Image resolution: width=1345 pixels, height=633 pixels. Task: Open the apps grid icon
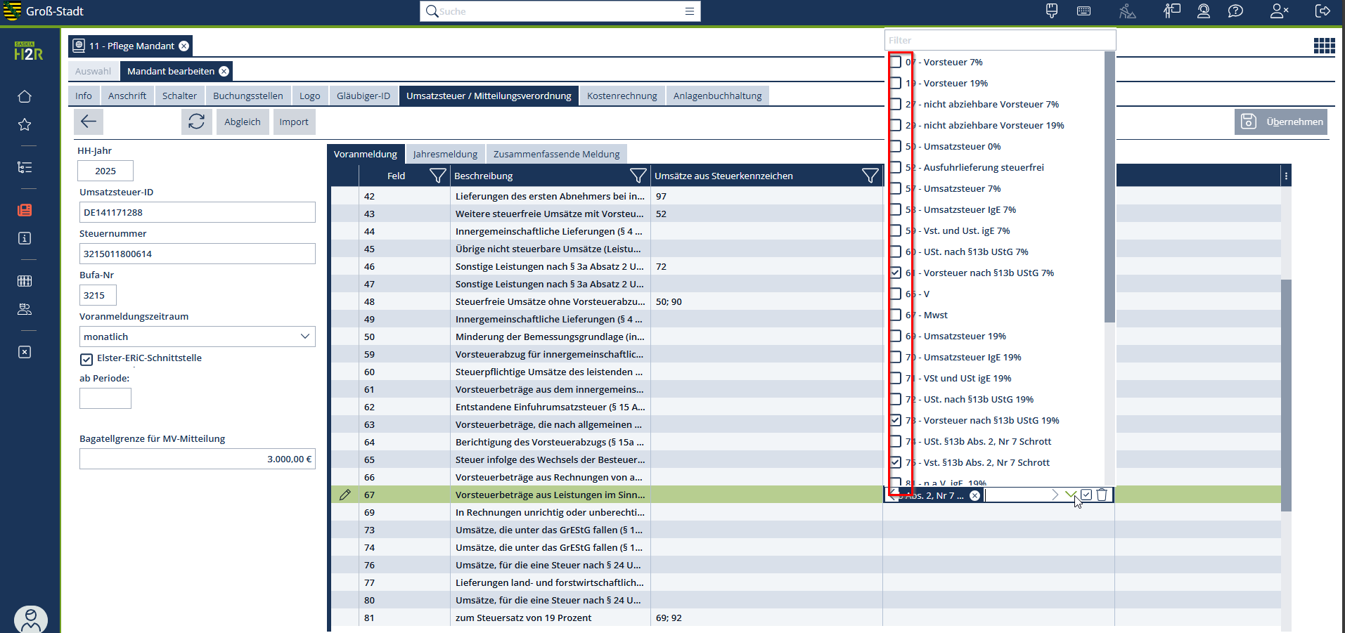1324,46
